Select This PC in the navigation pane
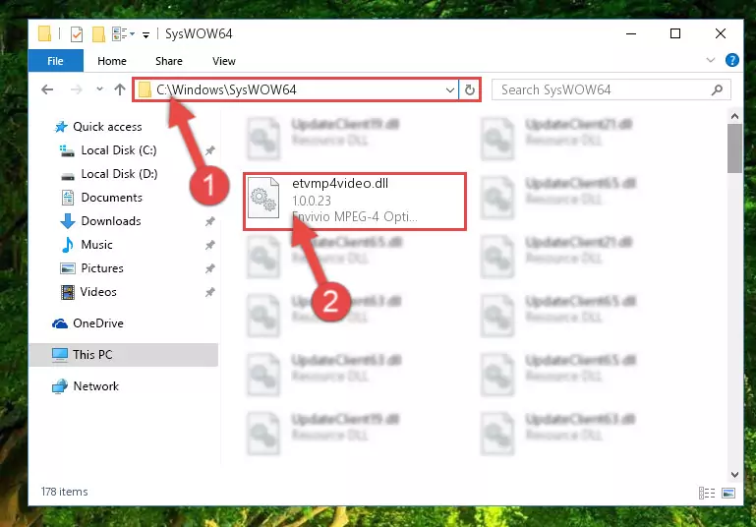This screenshot has height=527, width=756. [124, 355]
